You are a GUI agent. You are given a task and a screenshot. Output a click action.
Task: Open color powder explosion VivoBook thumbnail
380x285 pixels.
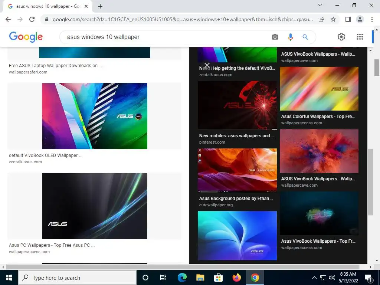pos(319,151)
